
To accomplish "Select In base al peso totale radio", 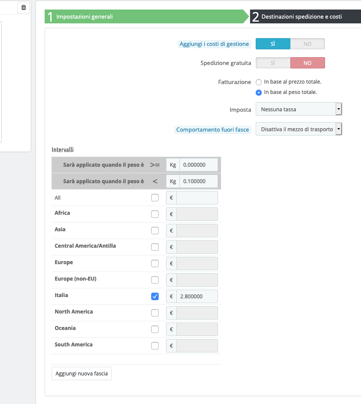I will (259, 93).
